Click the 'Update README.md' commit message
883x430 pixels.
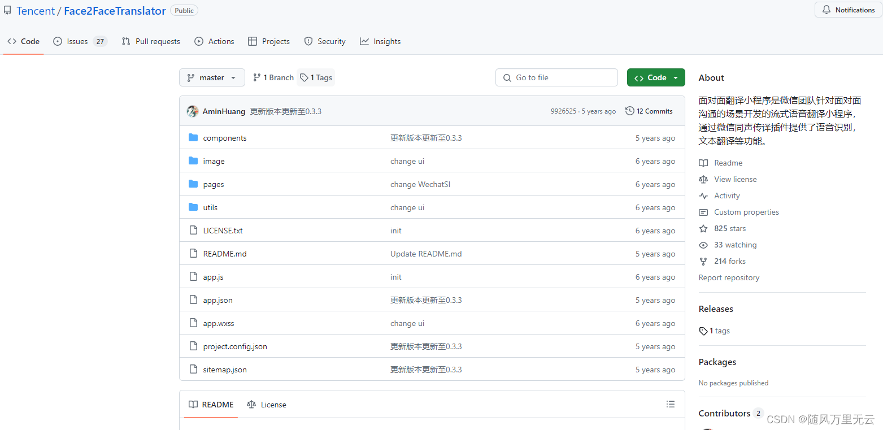tap(426, 254)
